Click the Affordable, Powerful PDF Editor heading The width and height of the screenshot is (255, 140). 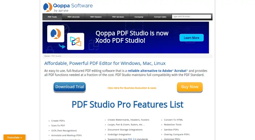point(105,63)
